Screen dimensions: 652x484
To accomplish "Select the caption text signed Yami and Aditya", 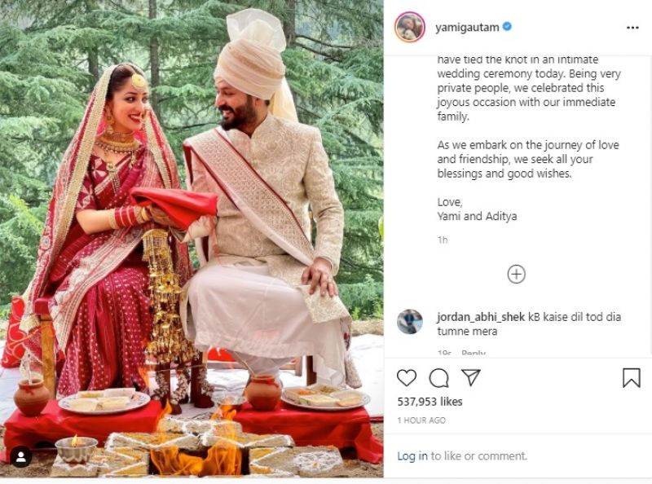I will [x=528, y=138].
